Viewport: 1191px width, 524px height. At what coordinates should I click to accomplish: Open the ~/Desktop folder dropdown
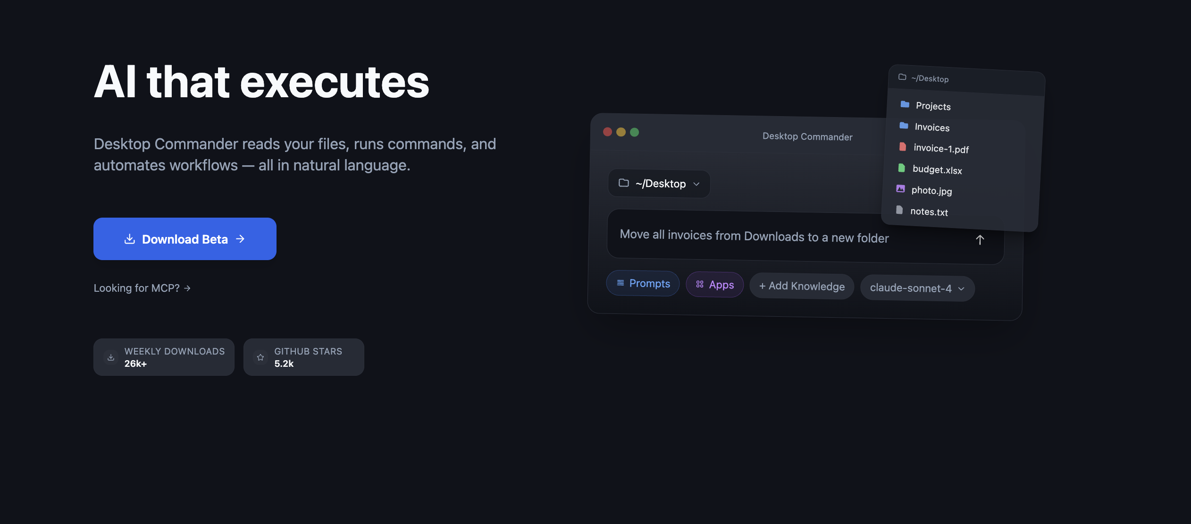tap(659, 184)
